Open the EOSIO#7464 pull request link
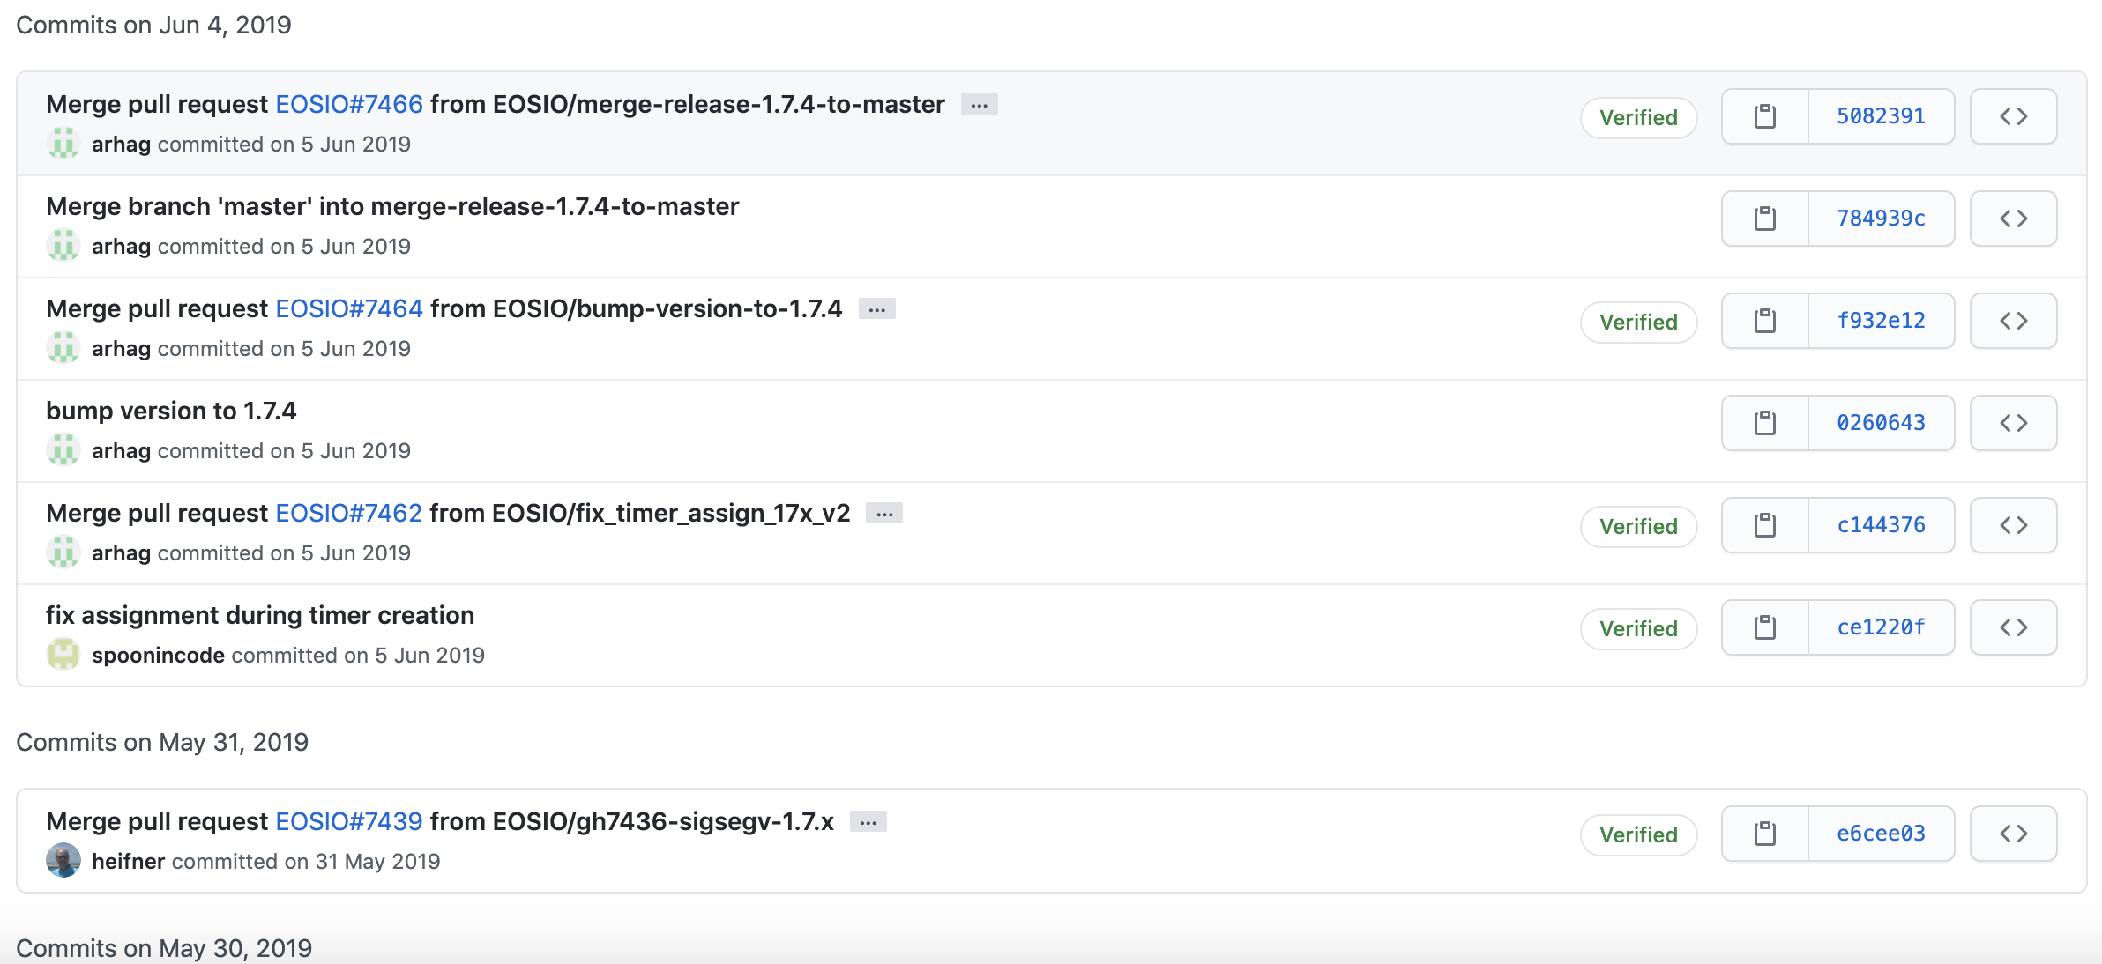The width and height of the screenshot is (2102, 964). 349,308
